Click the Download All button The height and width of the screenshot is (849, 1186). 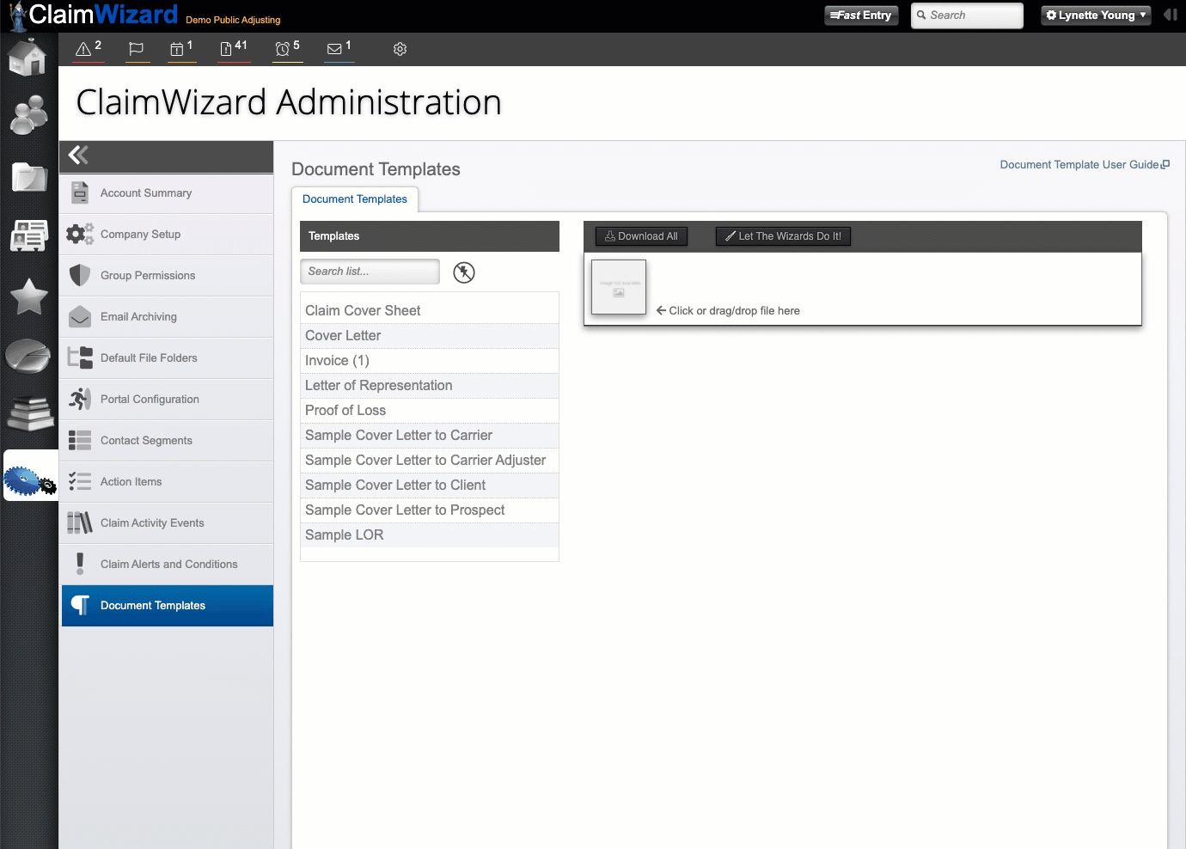tap(641, 236)
